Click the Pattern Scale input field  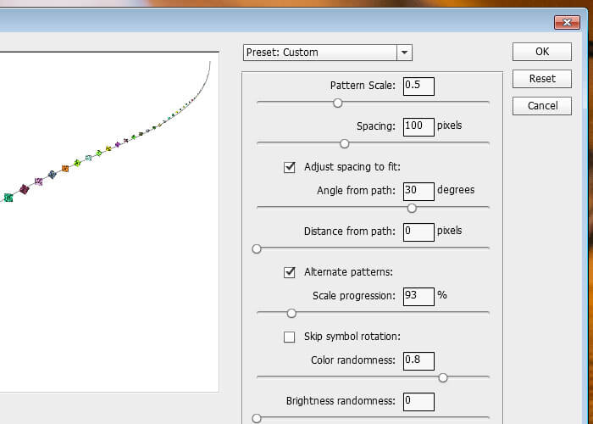click(418, 86)
